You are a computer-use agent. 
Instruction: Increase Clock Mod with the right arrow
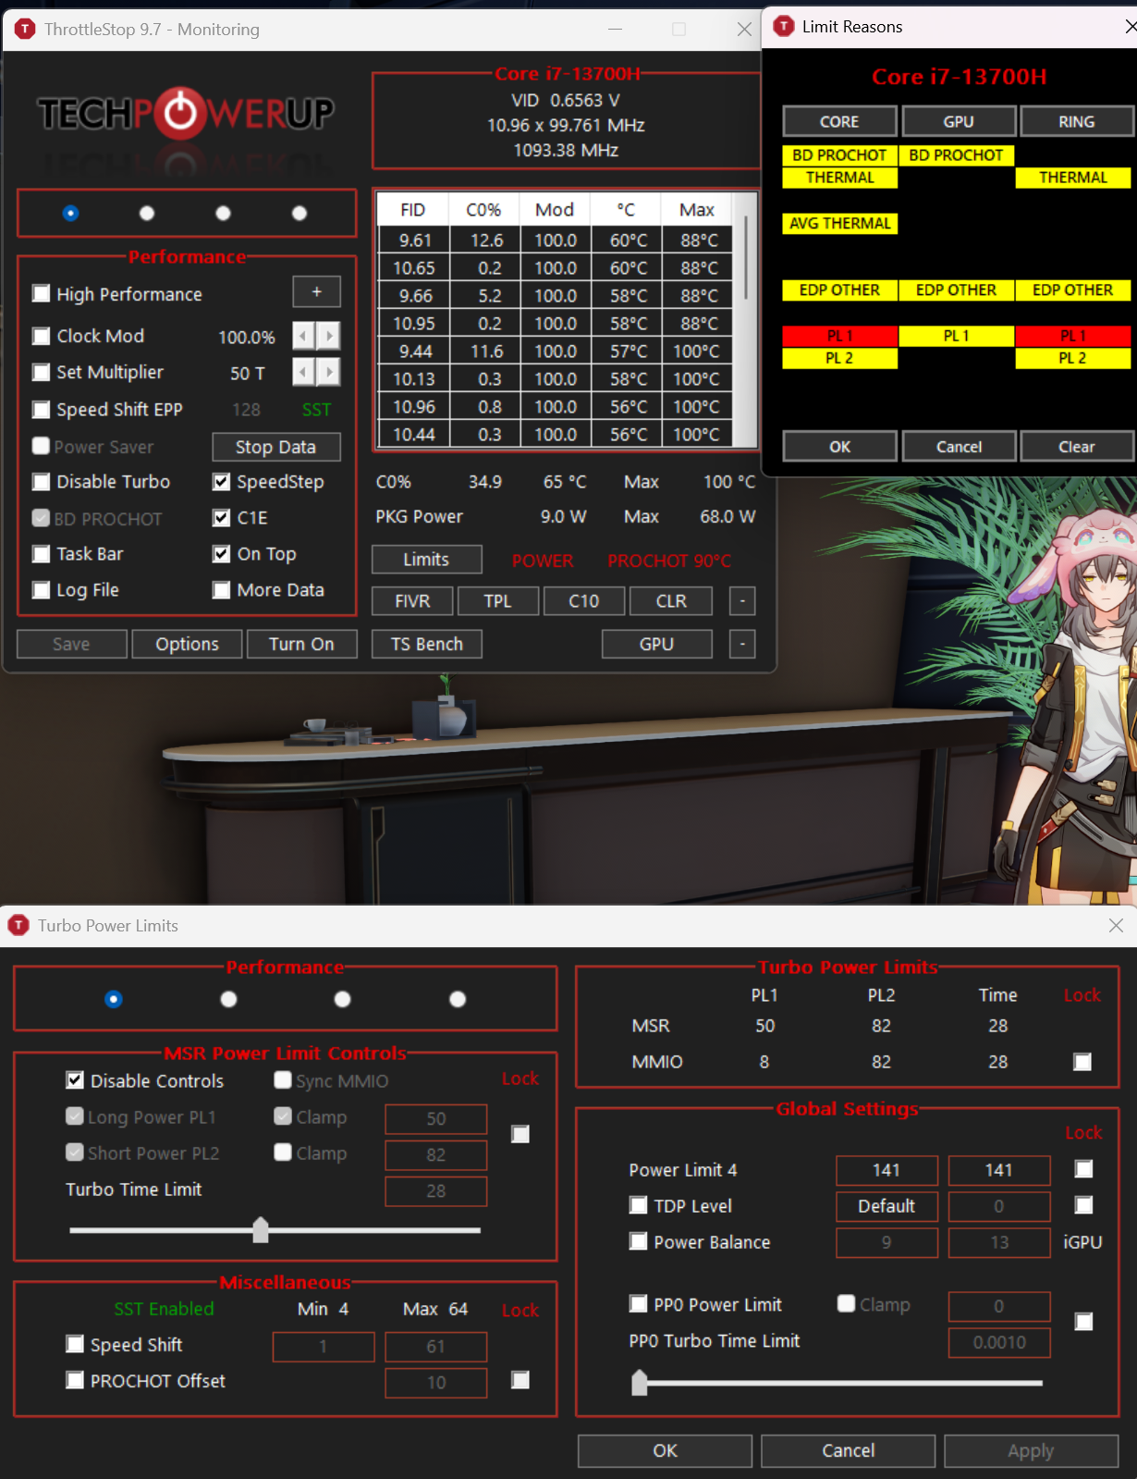click(x=329, y=335)
